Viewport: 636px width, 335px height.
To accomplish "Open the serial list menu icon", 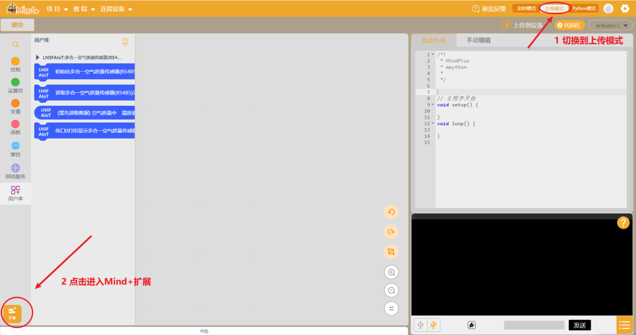I will (x=625, y=325).
